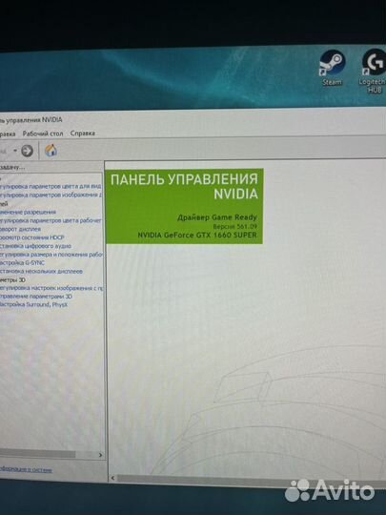
Task: Open the Steam desktop shortcut
Action: (333, 68)
